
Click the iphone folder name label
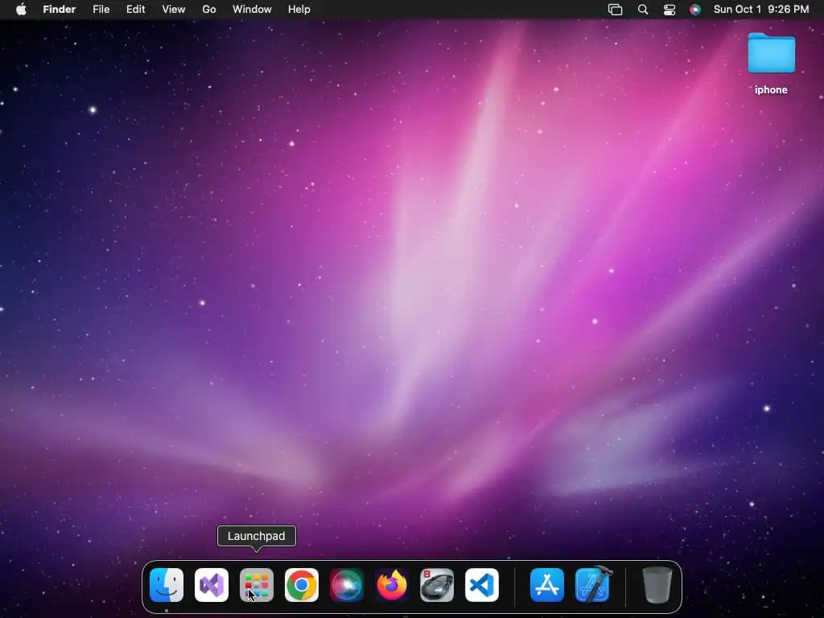771,90
